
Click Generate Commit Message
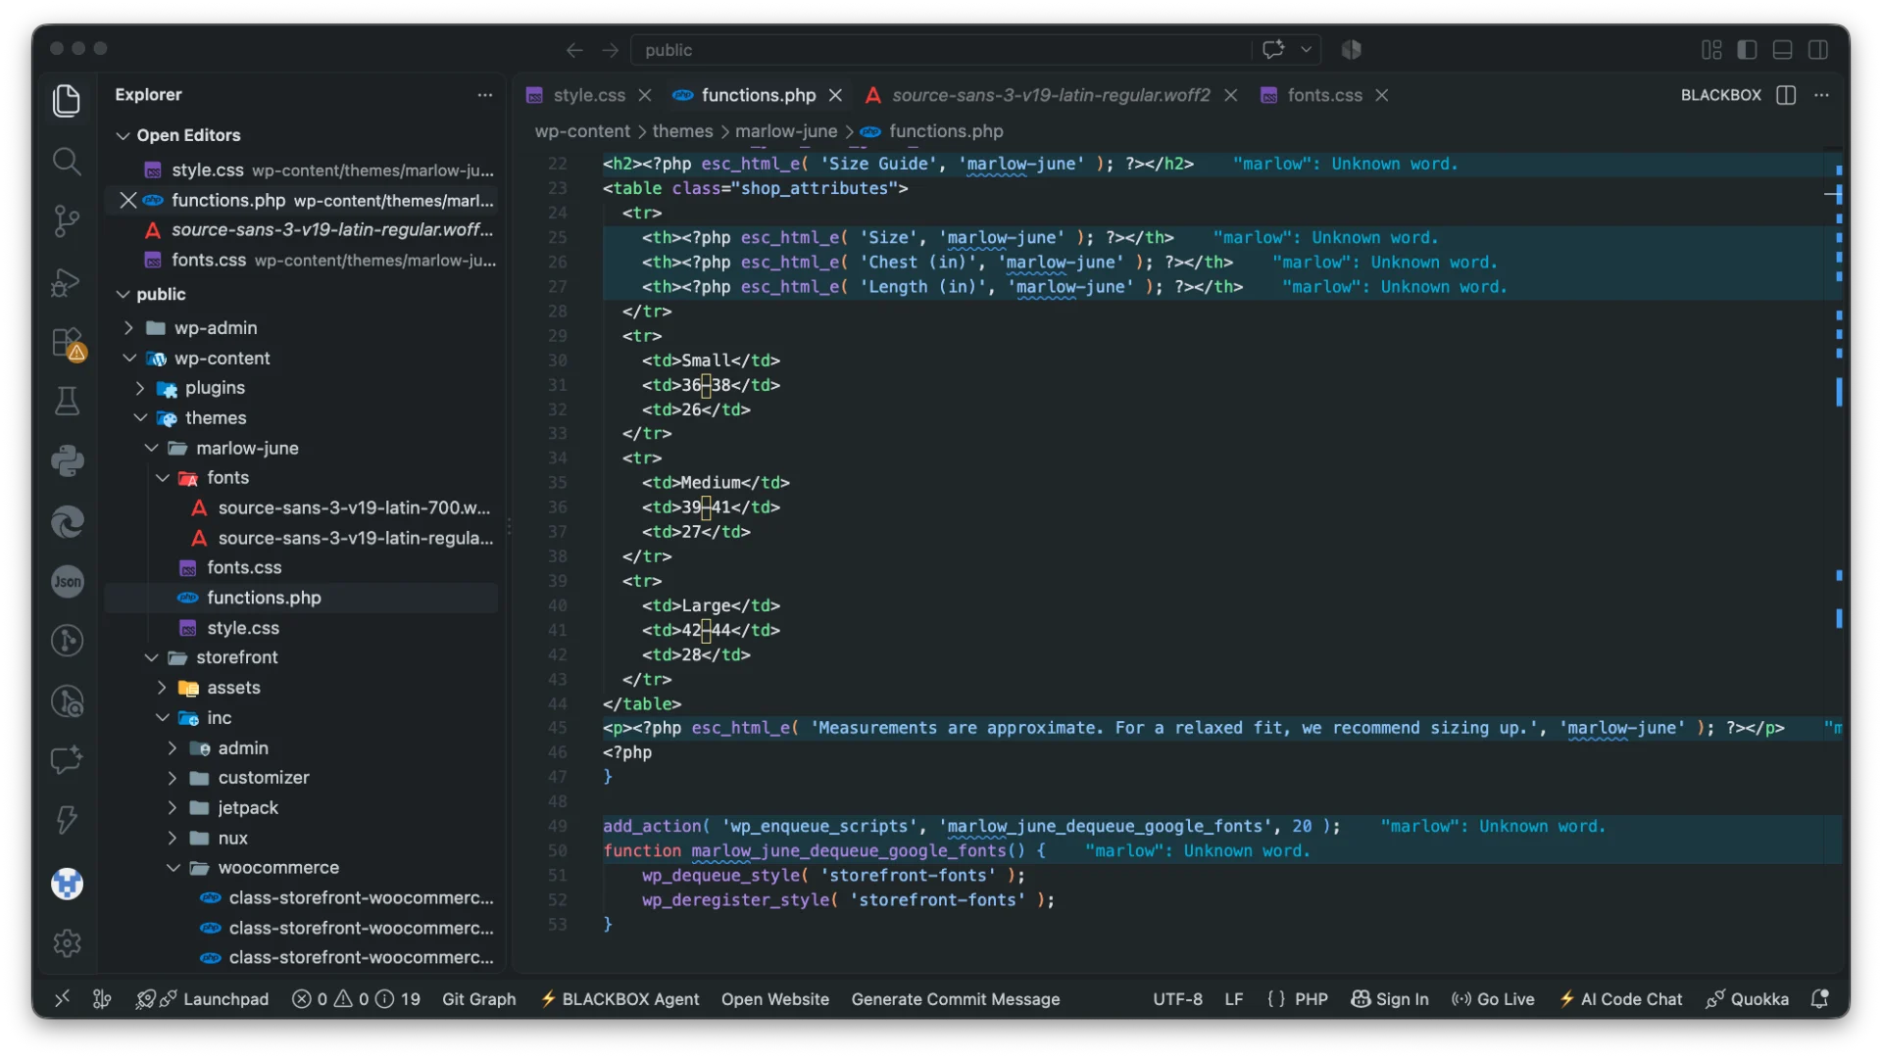point(955,998)
